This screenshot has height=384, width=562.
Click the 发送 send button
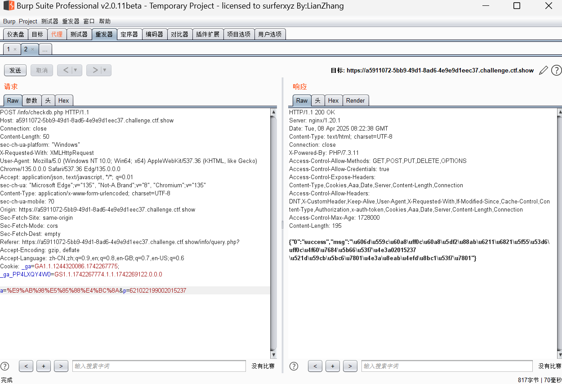pyautogui.click(x=15, y=70)
